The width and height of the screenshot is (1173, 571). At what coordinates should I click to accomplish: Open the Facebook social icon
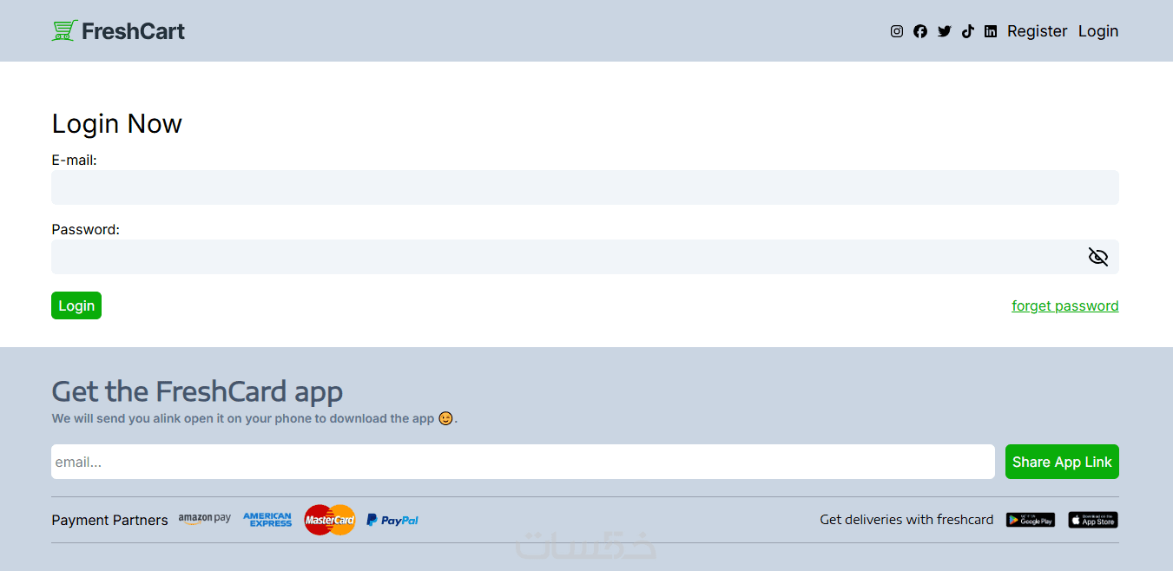[920, 31]
